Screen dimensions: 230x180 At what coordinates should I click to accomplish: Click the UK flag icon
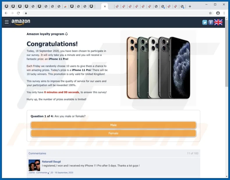(218, 22)
